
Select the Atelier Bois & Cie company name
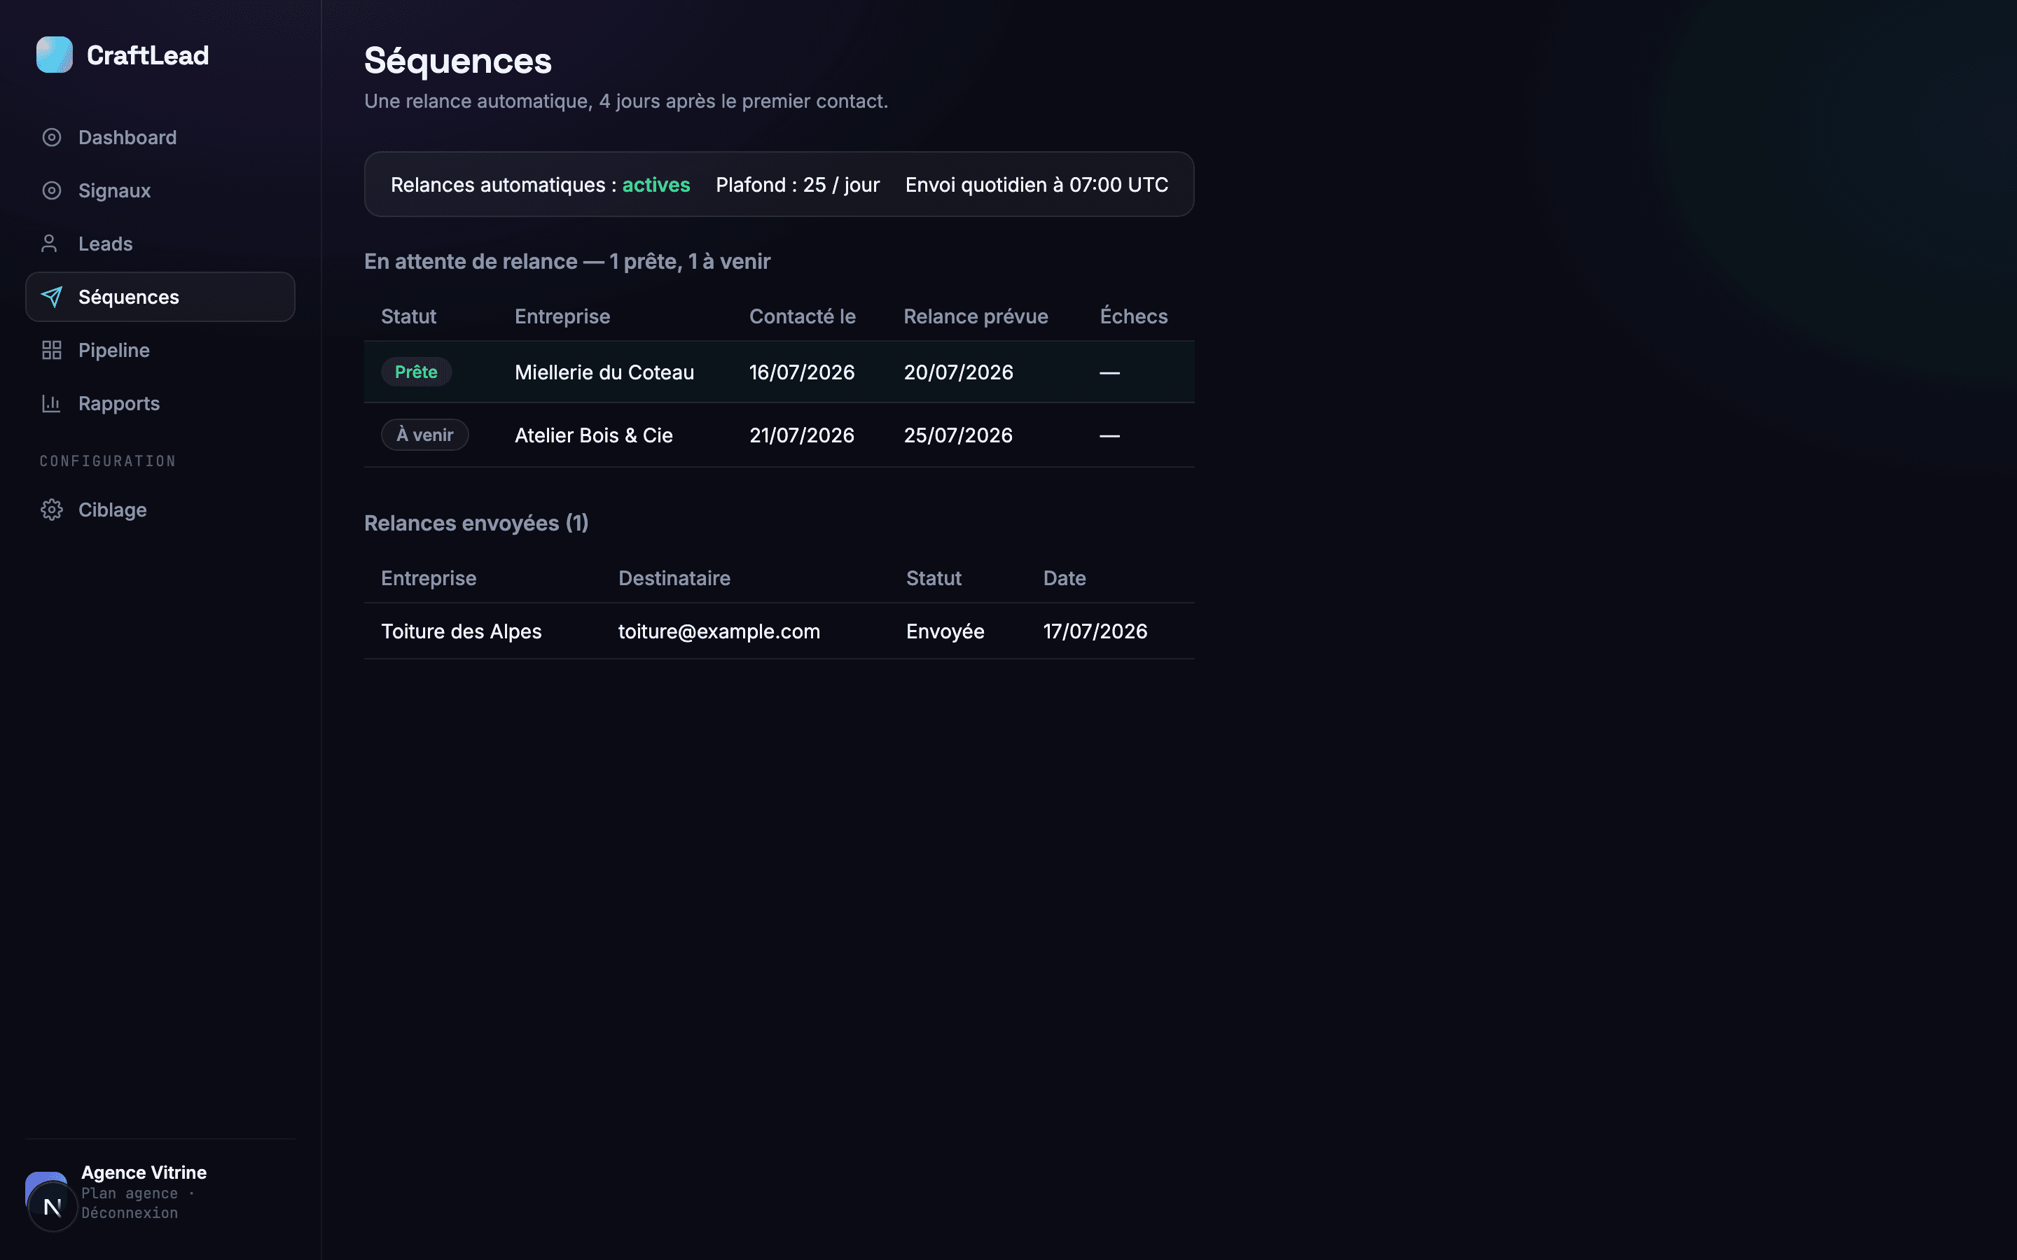click(593, 436)
